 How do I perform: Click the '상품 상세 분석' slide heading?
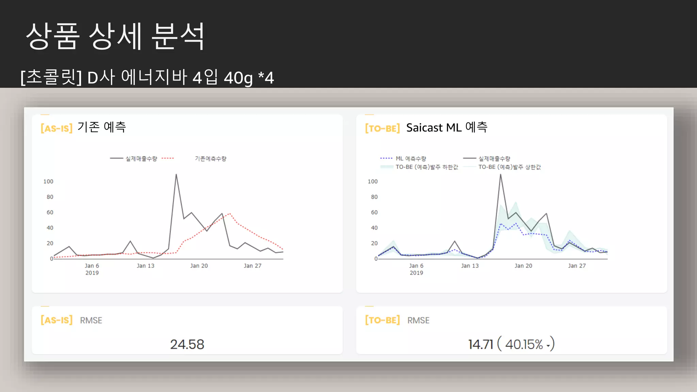pyautogui.click(x=115, y=36)
